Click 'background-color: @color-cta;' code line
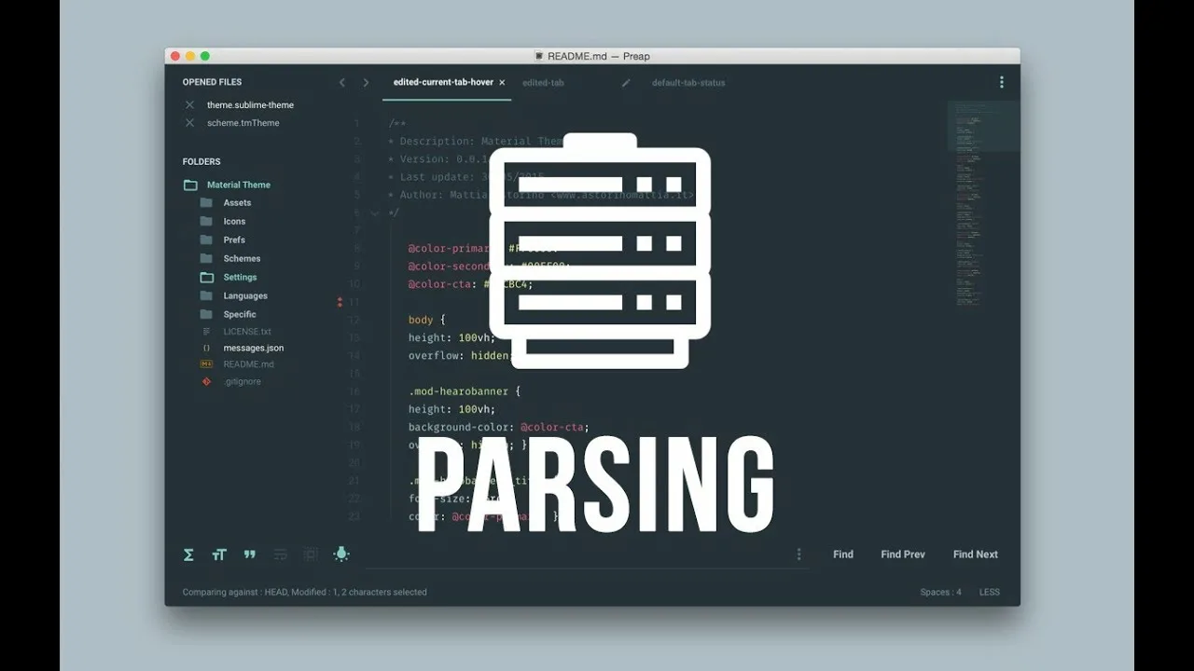The width and height of the screenshot is (1194, 671). coord(499,427)
